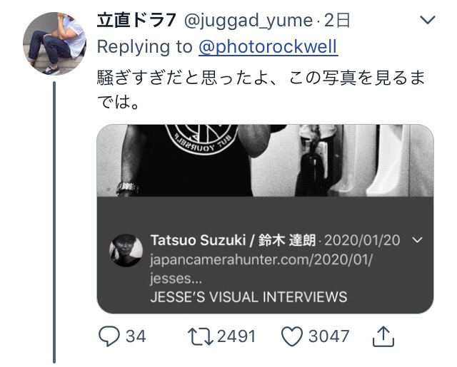The image size is (457, 367).
Task: Open the 立直ドラ7 profile avatar
Action: 54,43
